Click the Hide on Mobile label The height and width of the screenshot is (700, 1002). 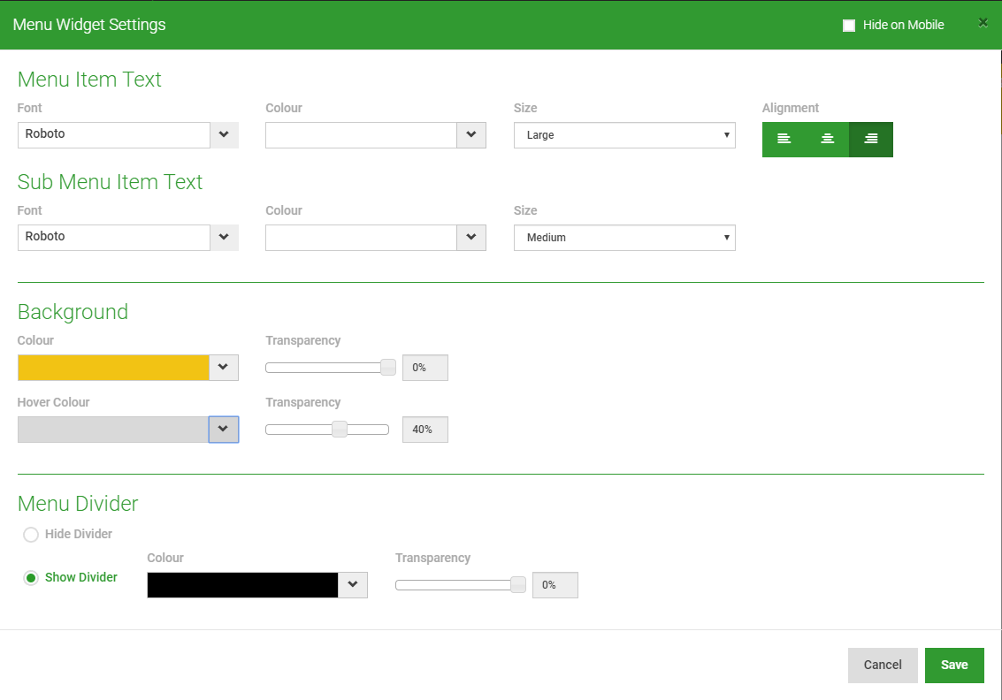click(x=903, y=25)
